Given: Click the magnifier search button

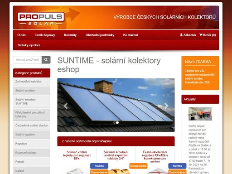Looking at the screenshot, I should click(46, 60).
